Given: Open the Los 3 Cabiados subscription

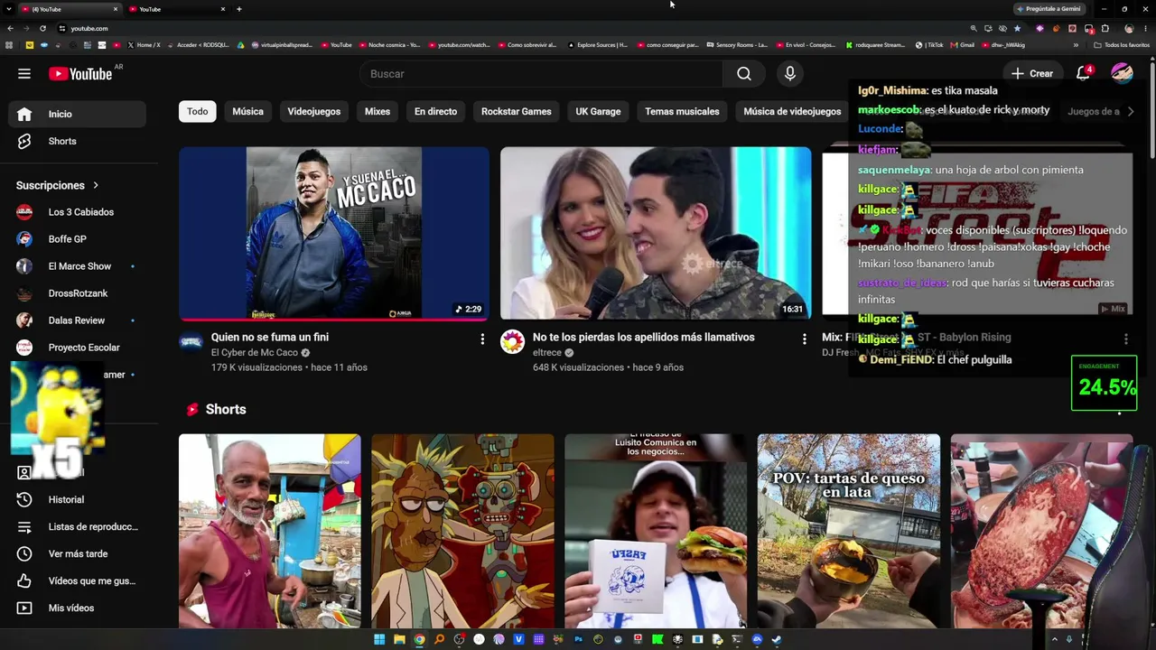Looking at the screenshot, I should tap(77, 213).
